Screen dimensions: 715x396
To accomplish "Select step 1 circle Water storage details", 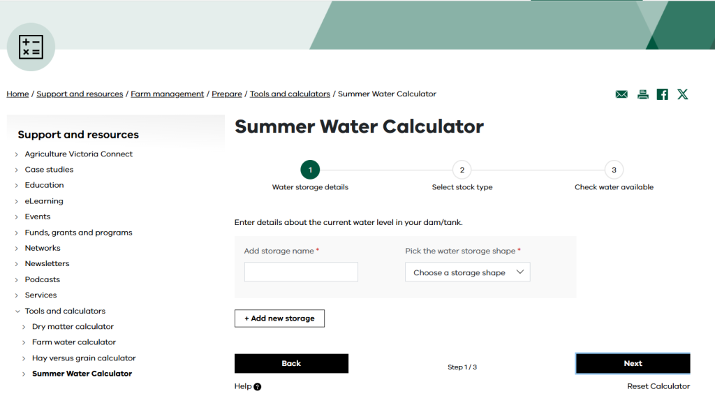I will point(310,170).
